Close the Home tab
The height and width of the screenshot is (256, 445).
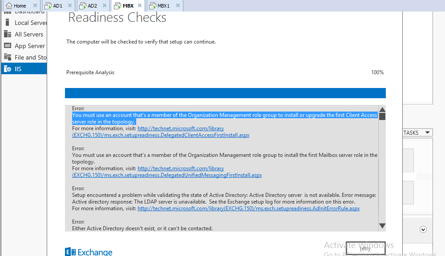pyautogui.click(x=35, y=5)
